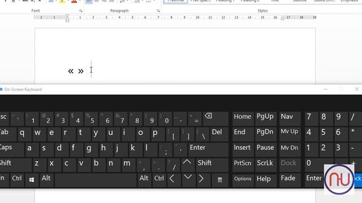Tap the numeric keypad Enter key
This screenshot has height=203, width=362.
(x=314, y=180)
